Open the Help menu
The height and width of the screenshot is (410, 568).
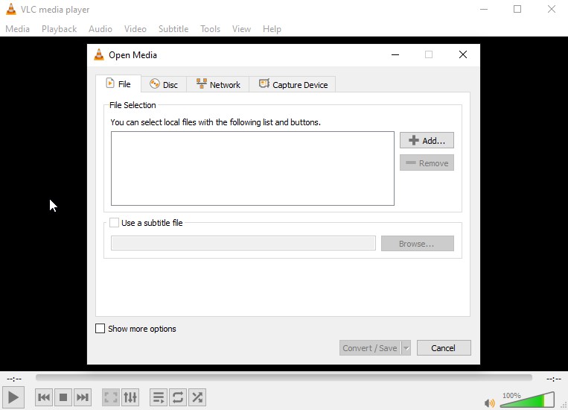tap(272, 29)
